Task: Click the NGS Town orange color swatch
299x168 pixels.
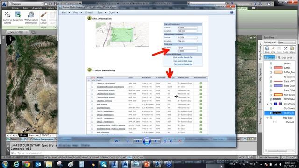Action: (278, 95)
